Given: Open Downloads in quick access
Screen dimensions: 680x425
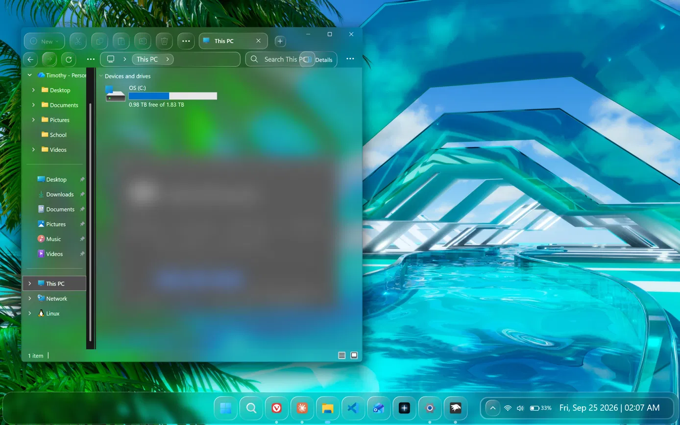Looking at the screenshot, I should (x=60, y=194).
